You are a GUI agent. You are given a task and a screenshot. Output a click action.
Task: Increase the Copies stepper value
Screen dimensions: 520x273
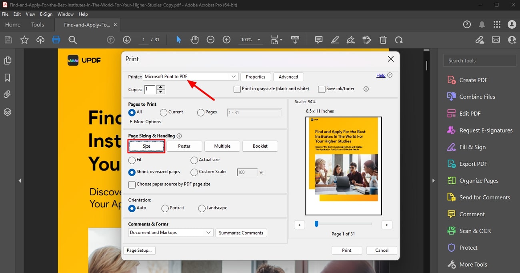pyautogui.click(x=161, y=87)
